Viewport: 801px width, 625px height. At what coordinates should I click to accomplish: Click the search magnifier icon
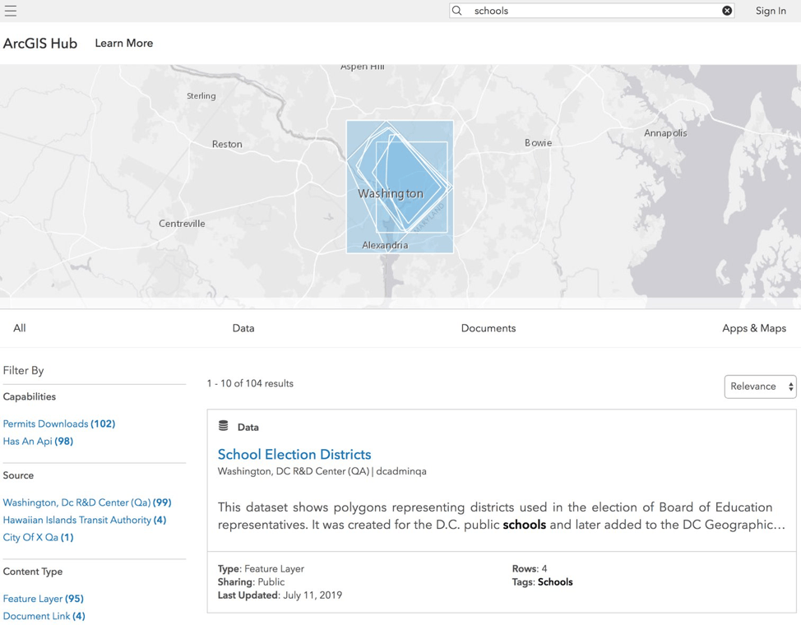pos(456,10)
